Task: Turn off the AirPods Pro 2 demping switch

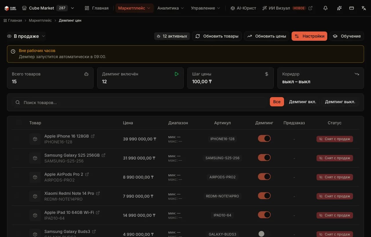Action: pyautogui.click(x=264, y=177)
